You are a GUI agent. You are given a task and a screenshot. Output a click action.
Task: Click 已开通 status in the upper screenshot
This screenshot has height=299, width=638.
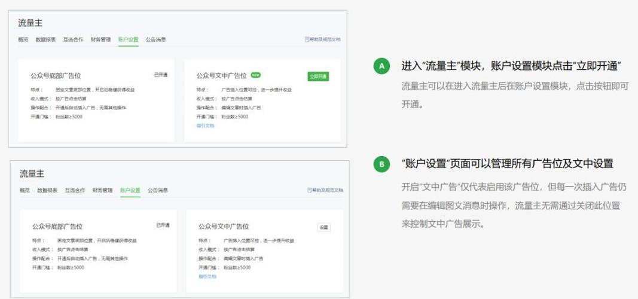pos(161,75)
